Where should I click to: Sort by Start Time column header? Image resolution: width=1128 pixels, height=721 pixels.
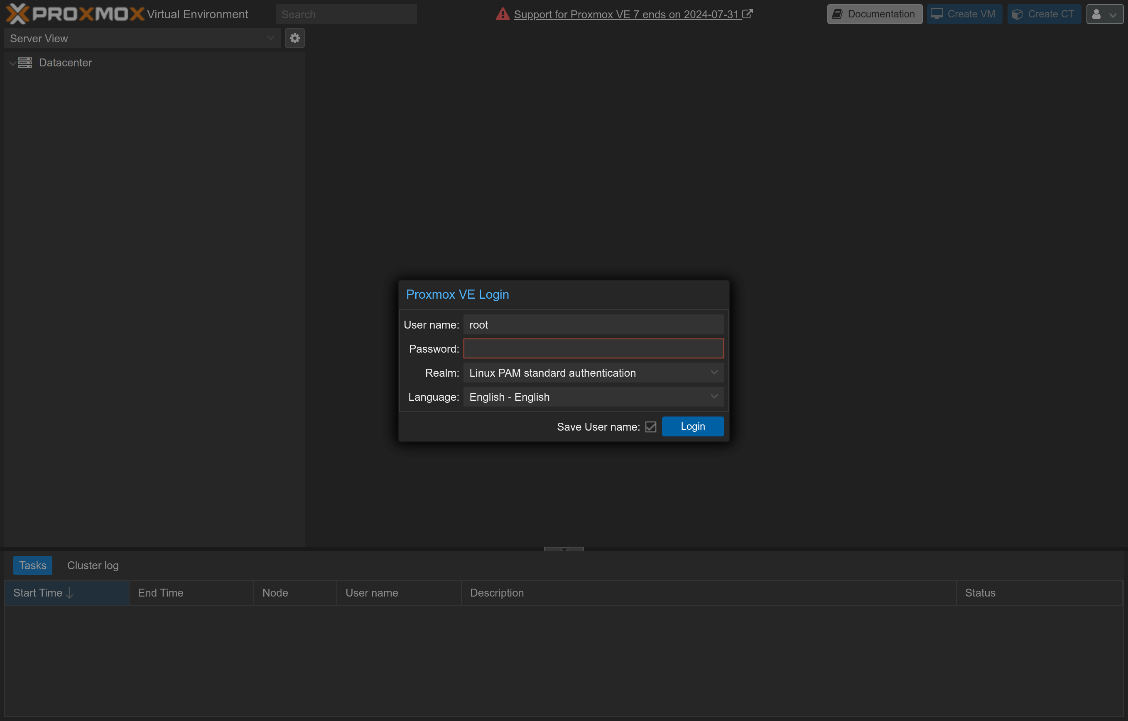coord(66,593)
